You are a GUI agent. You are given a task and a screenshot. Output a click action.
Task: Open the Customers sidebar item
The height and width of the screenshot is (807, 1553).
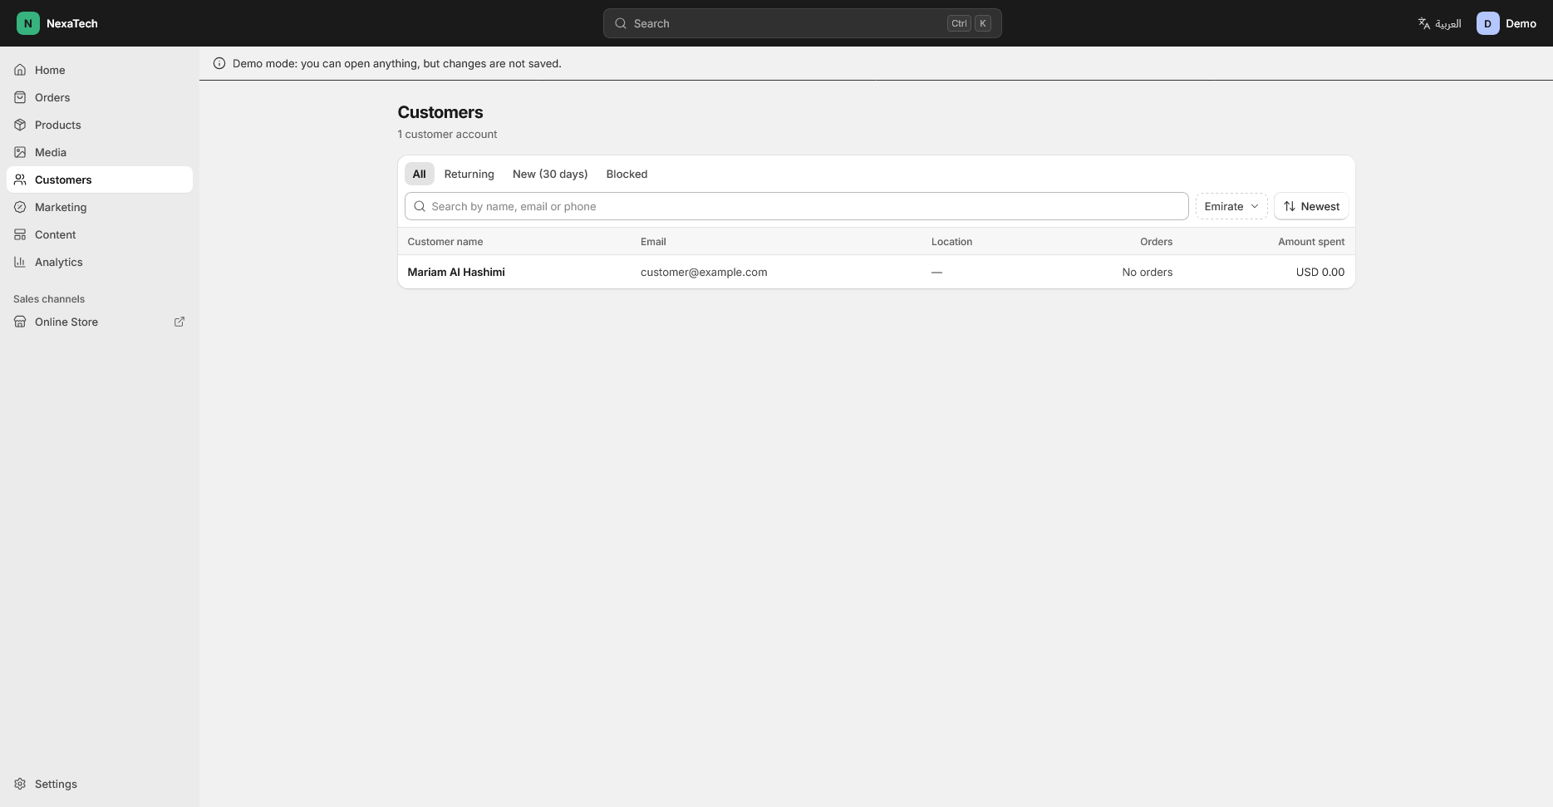tap(100, 180)
